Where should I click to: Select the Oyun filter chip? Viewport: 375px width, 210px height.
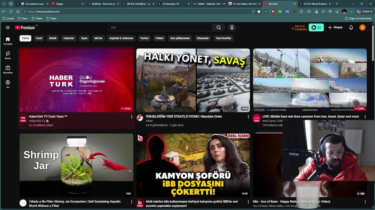[84, 38]
